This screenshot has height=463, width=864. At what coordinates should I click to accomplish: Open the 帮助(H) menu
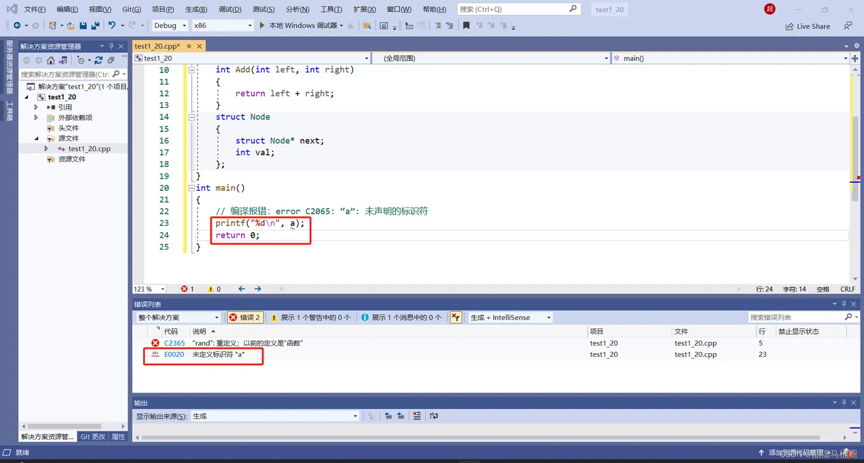point(434,9)
